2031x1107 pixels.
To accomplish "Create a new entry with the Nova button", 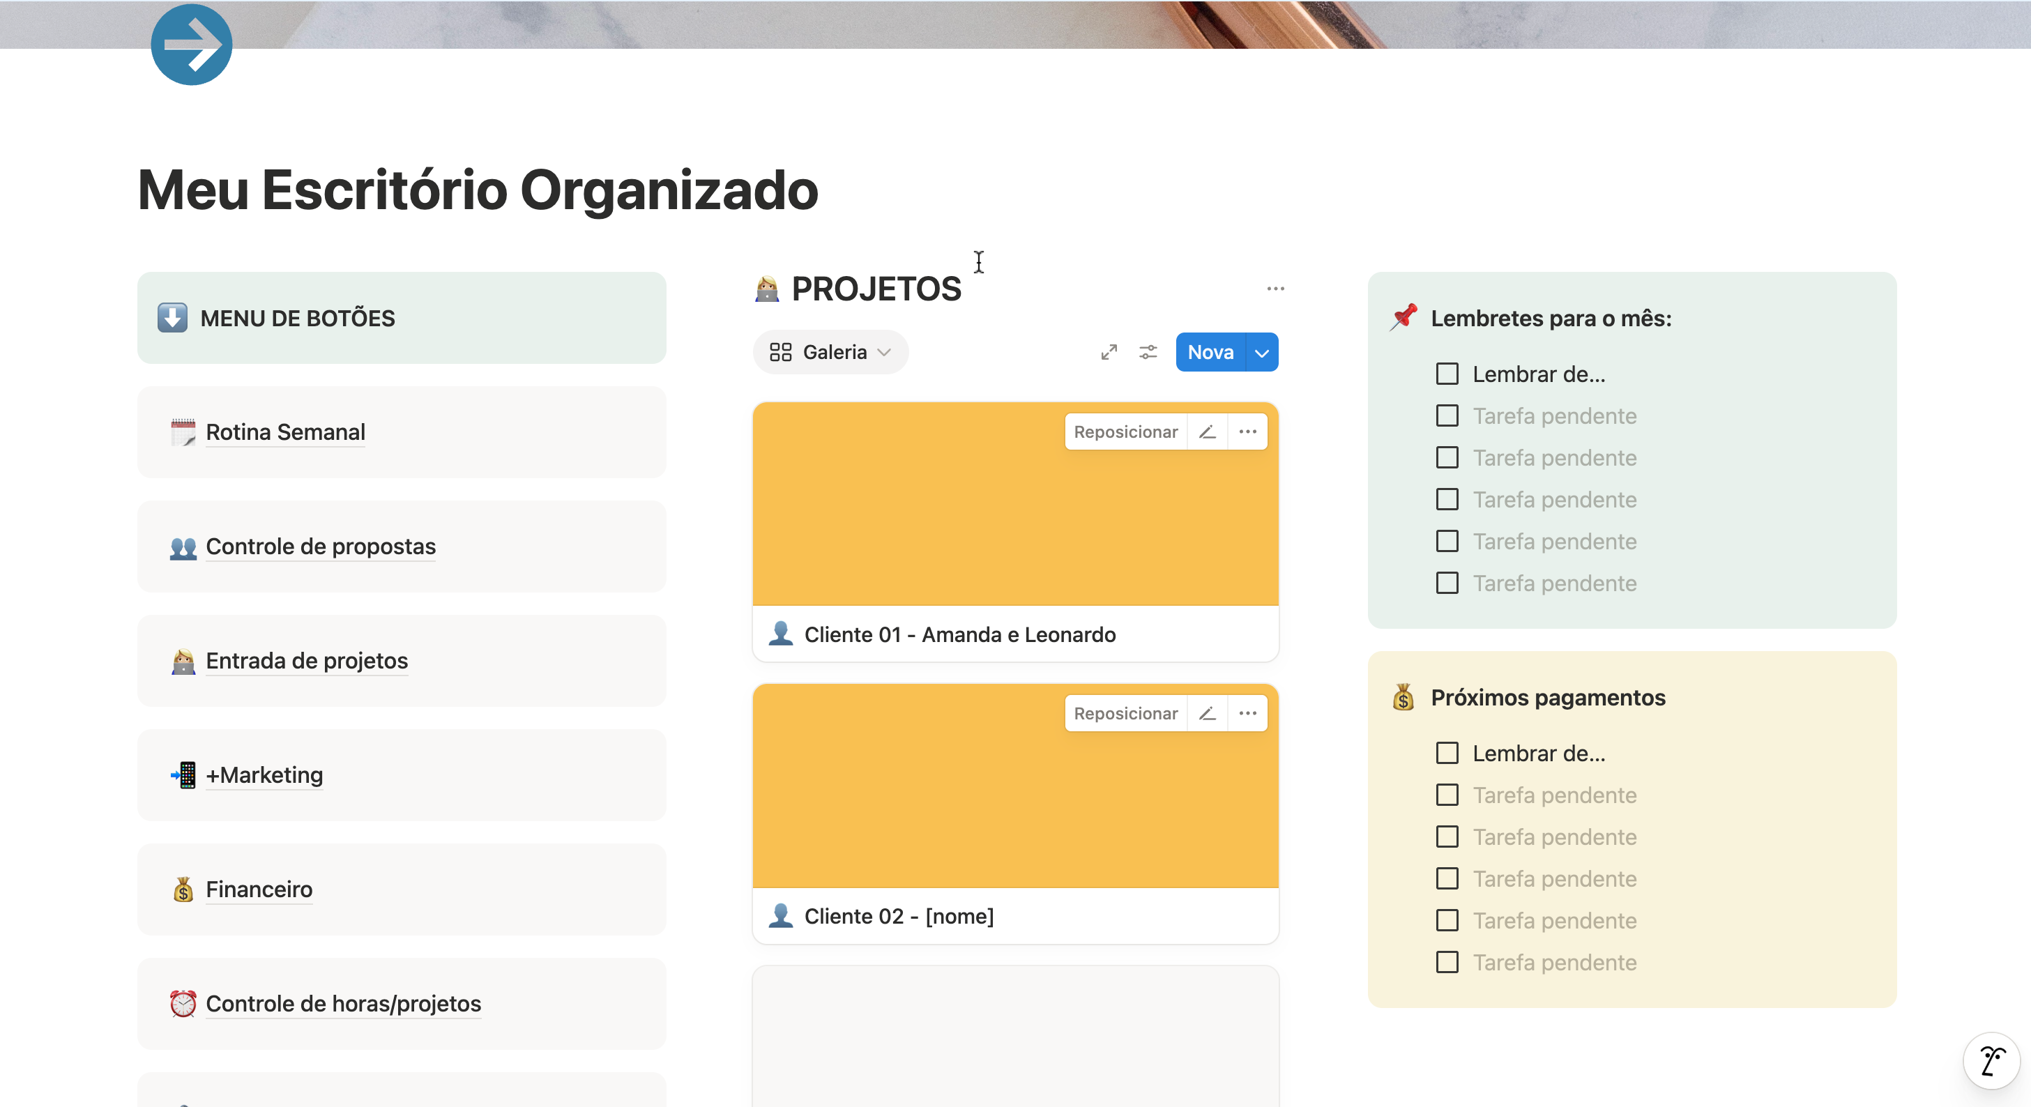I will click(1210, 353).
